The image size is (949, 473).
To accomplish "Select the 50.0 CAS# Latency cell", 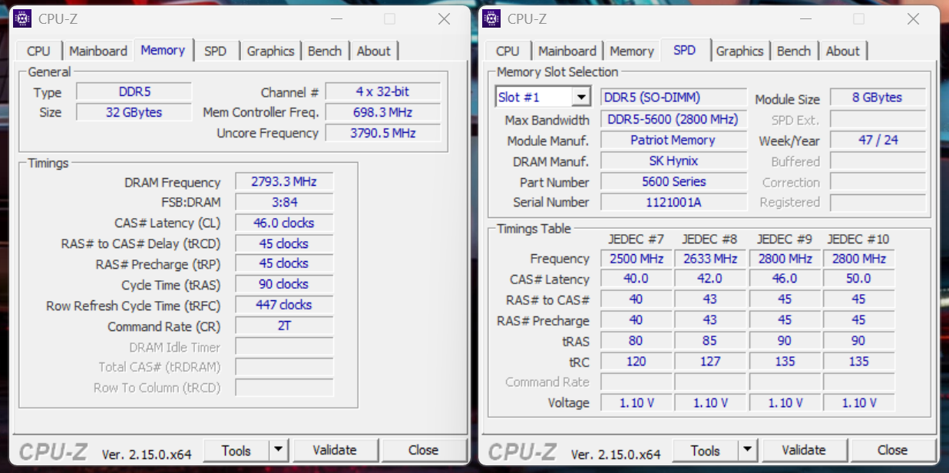I will 858,279.
